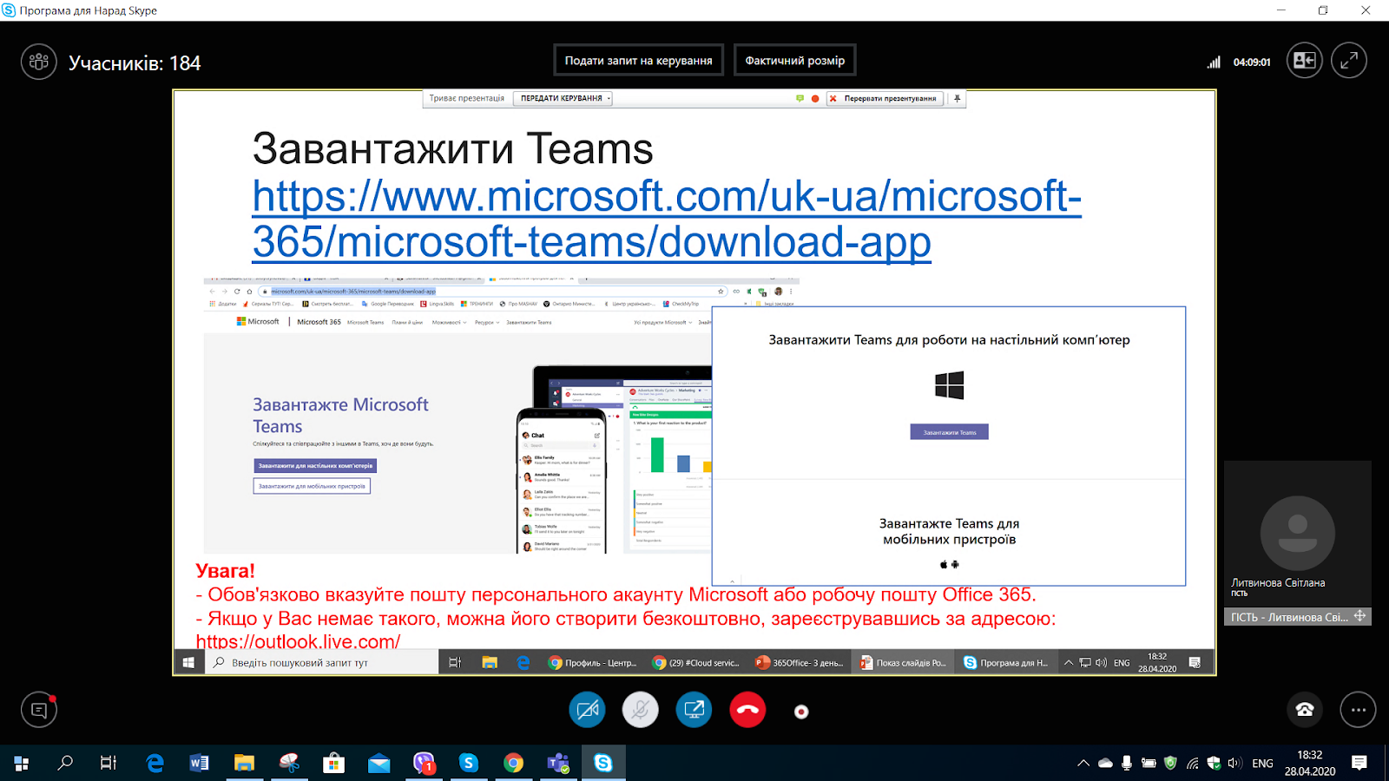Click the recording indicator

click(x=801, y=712)
